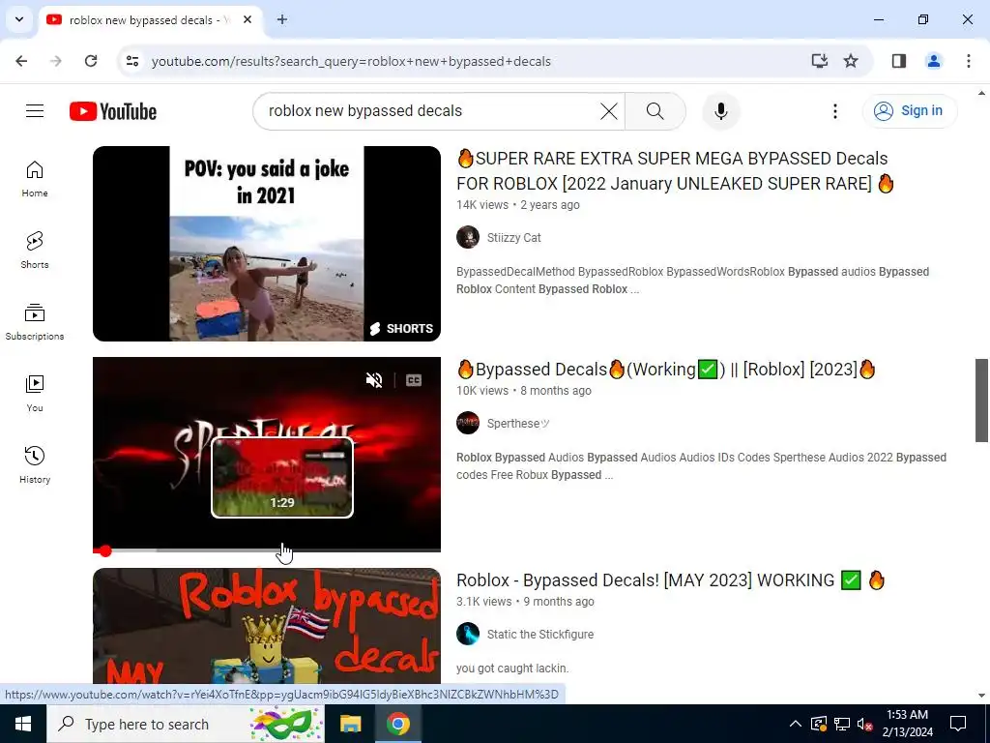Image resolution: width=990 pixels, height=743 pixels.
Task: Open Home in the sidebar
Action: [x=35, y=179]
